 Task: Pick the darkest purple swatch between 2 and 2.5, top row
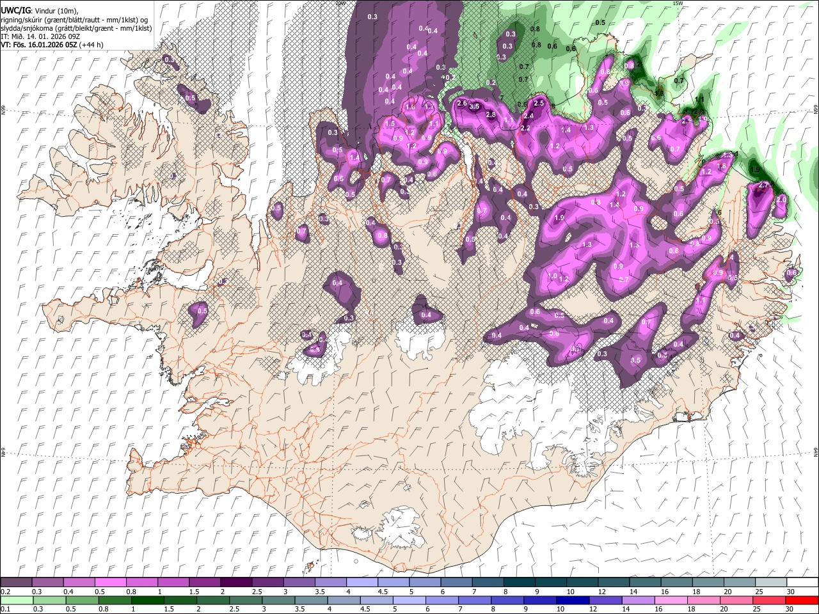(x=237, y=582)
